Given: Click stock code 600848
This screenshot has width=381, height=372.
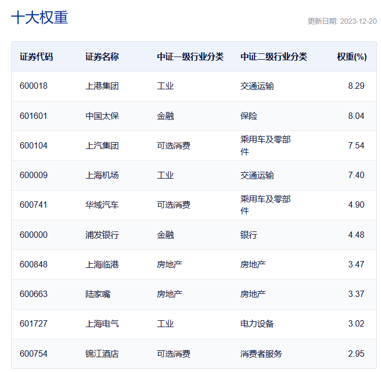Looking at the screenshot, I should [x=33, y=264].
